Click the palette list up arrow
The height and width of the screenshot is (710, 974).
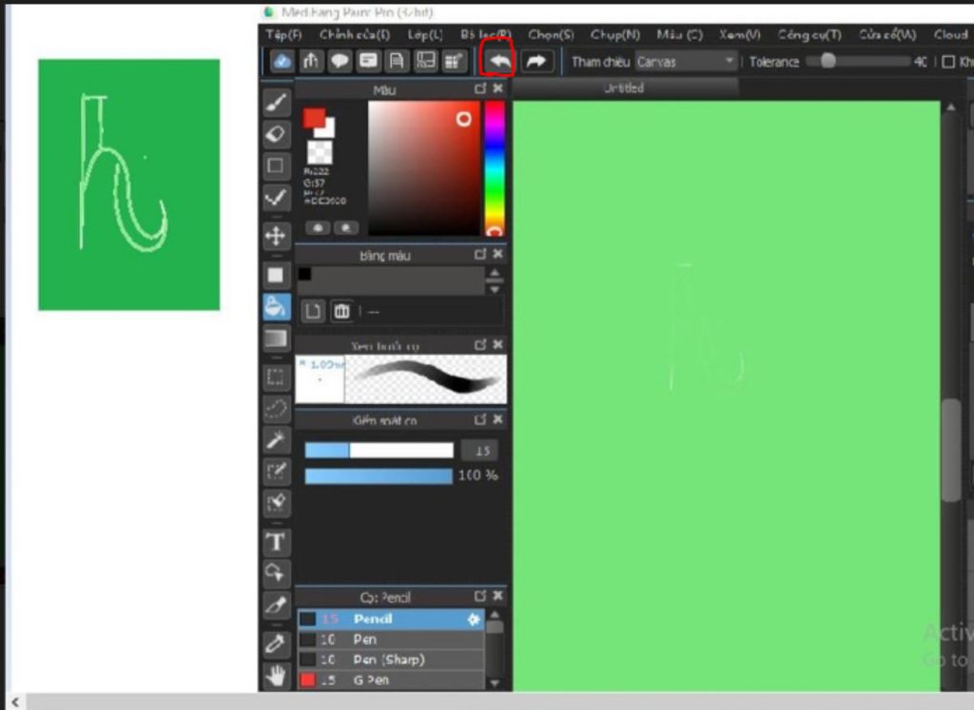pos(495,273)
